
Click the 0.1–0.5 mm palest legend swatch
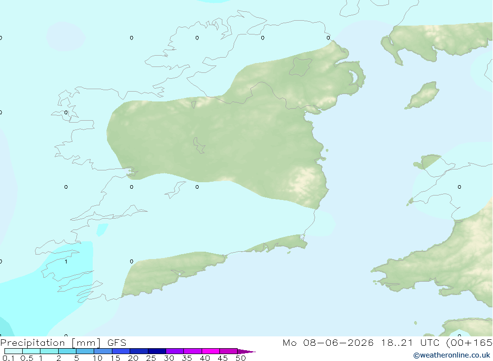pyautogui.click(x=13, y=351)
